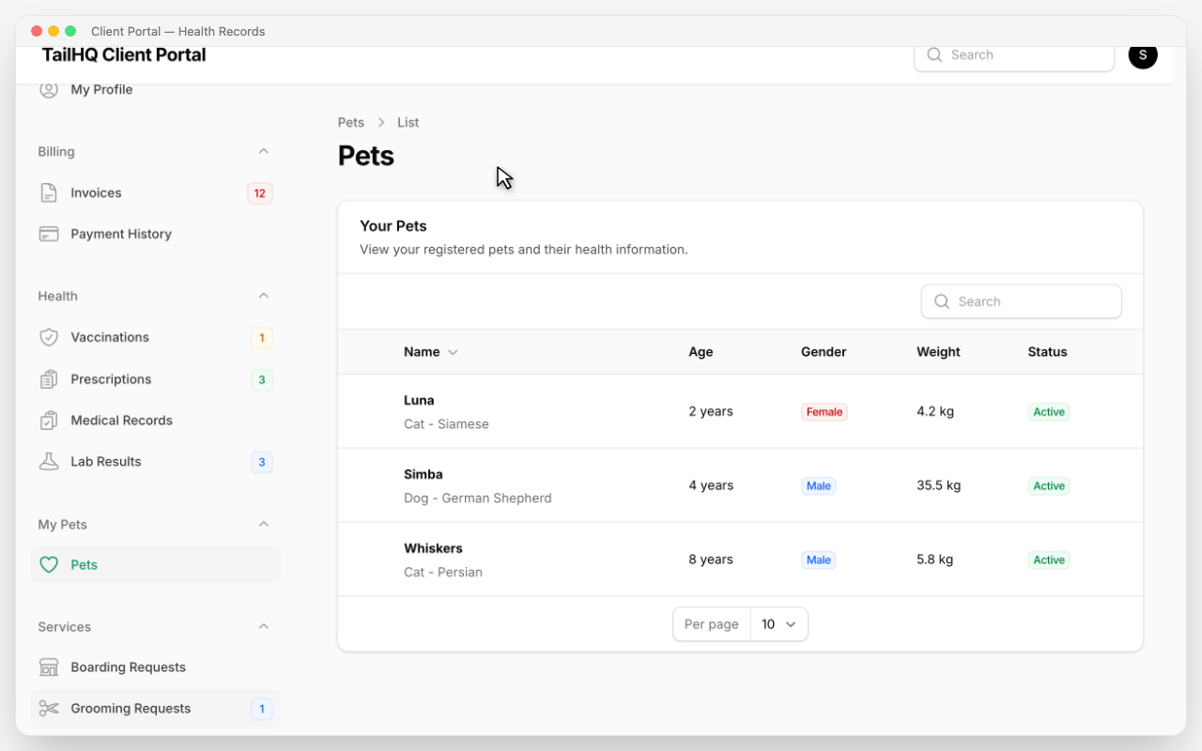This screenshot has width=1202, height=751.
Task: Open the per page dropdown
Action: (779, 623)
